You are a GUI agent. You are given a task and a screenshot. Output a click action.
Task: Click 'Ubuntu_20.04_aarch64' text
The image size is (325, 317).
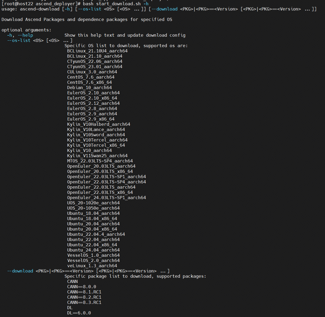pos(93,224)
